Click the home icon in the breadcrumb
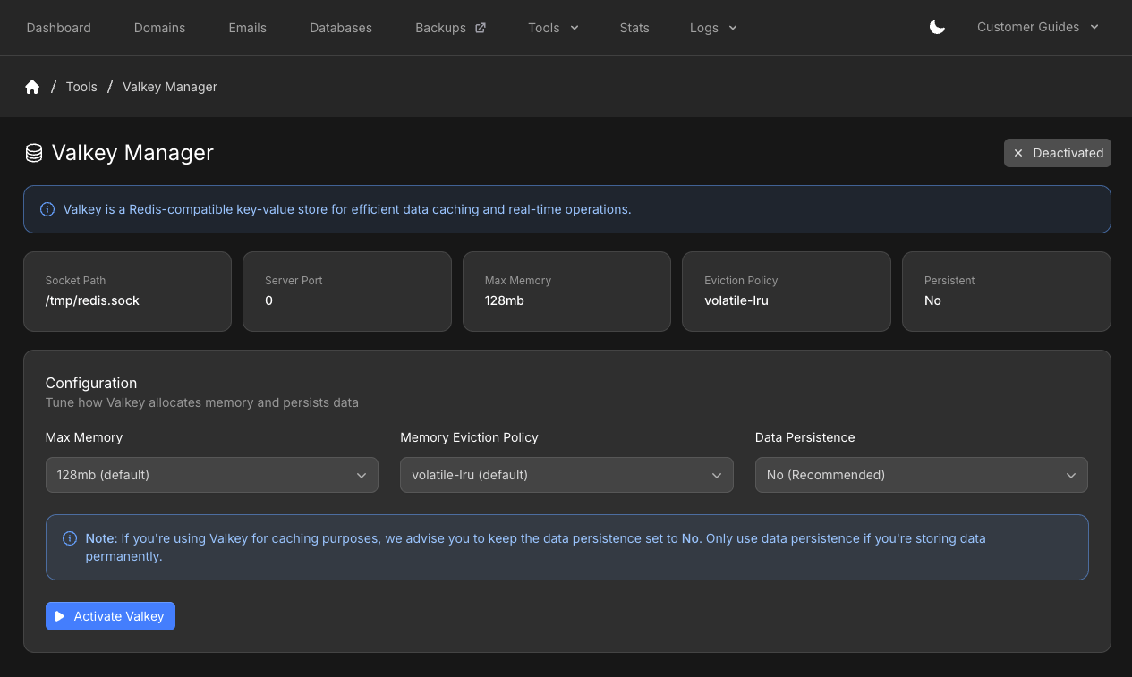This screenshot has width=1132, height=677. pyautogui.click(x=32, y=87)
